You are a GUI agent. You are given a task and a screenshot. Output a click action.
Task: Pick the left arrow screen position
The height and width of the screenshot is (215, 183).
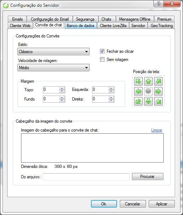pos(138,91)
